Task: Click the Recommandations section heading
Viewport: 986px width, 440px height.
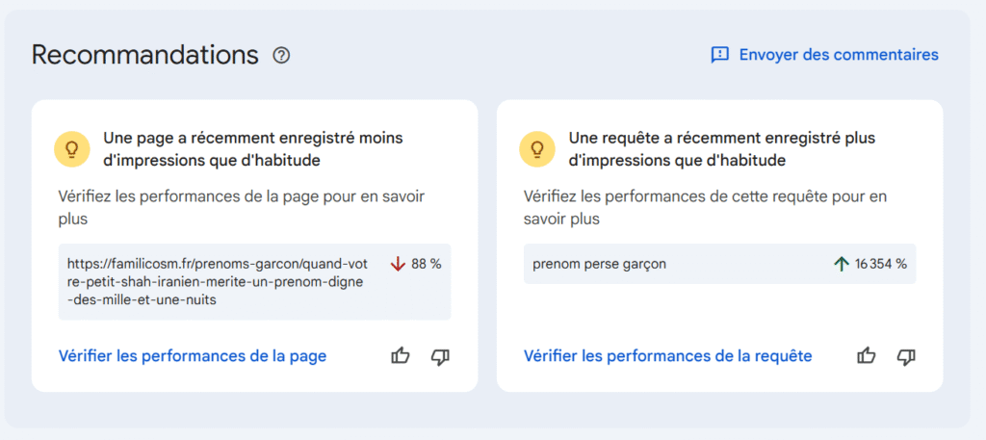Action: point(145,55)
